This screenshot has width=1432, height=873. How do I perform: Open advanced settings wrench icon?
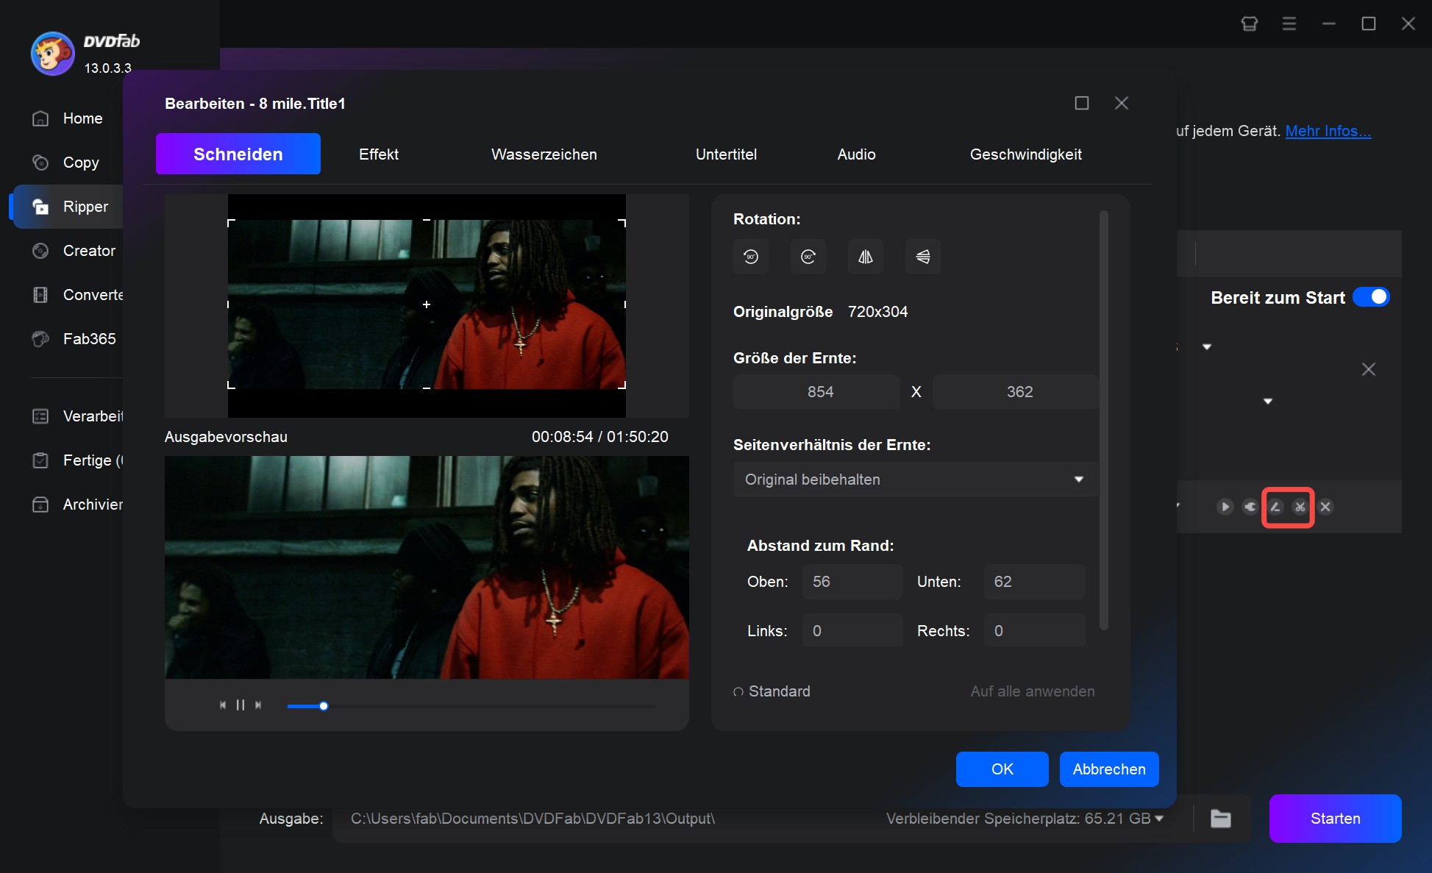coord(1250,507)
